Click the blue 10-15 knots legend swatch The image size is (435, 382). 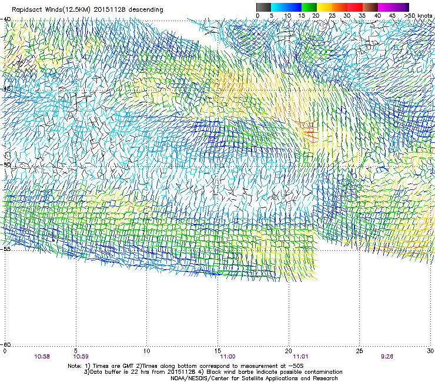294,7
